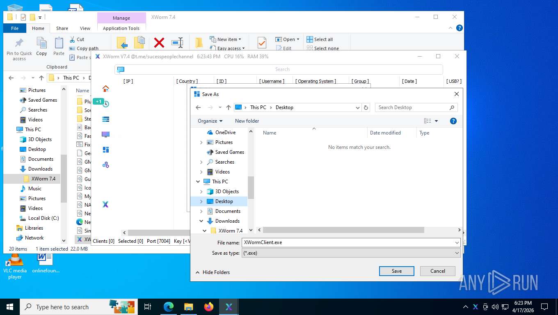This screenshot has height=315, width=558.
Task: Click the Windows Start button
Action: click(9, 307)
